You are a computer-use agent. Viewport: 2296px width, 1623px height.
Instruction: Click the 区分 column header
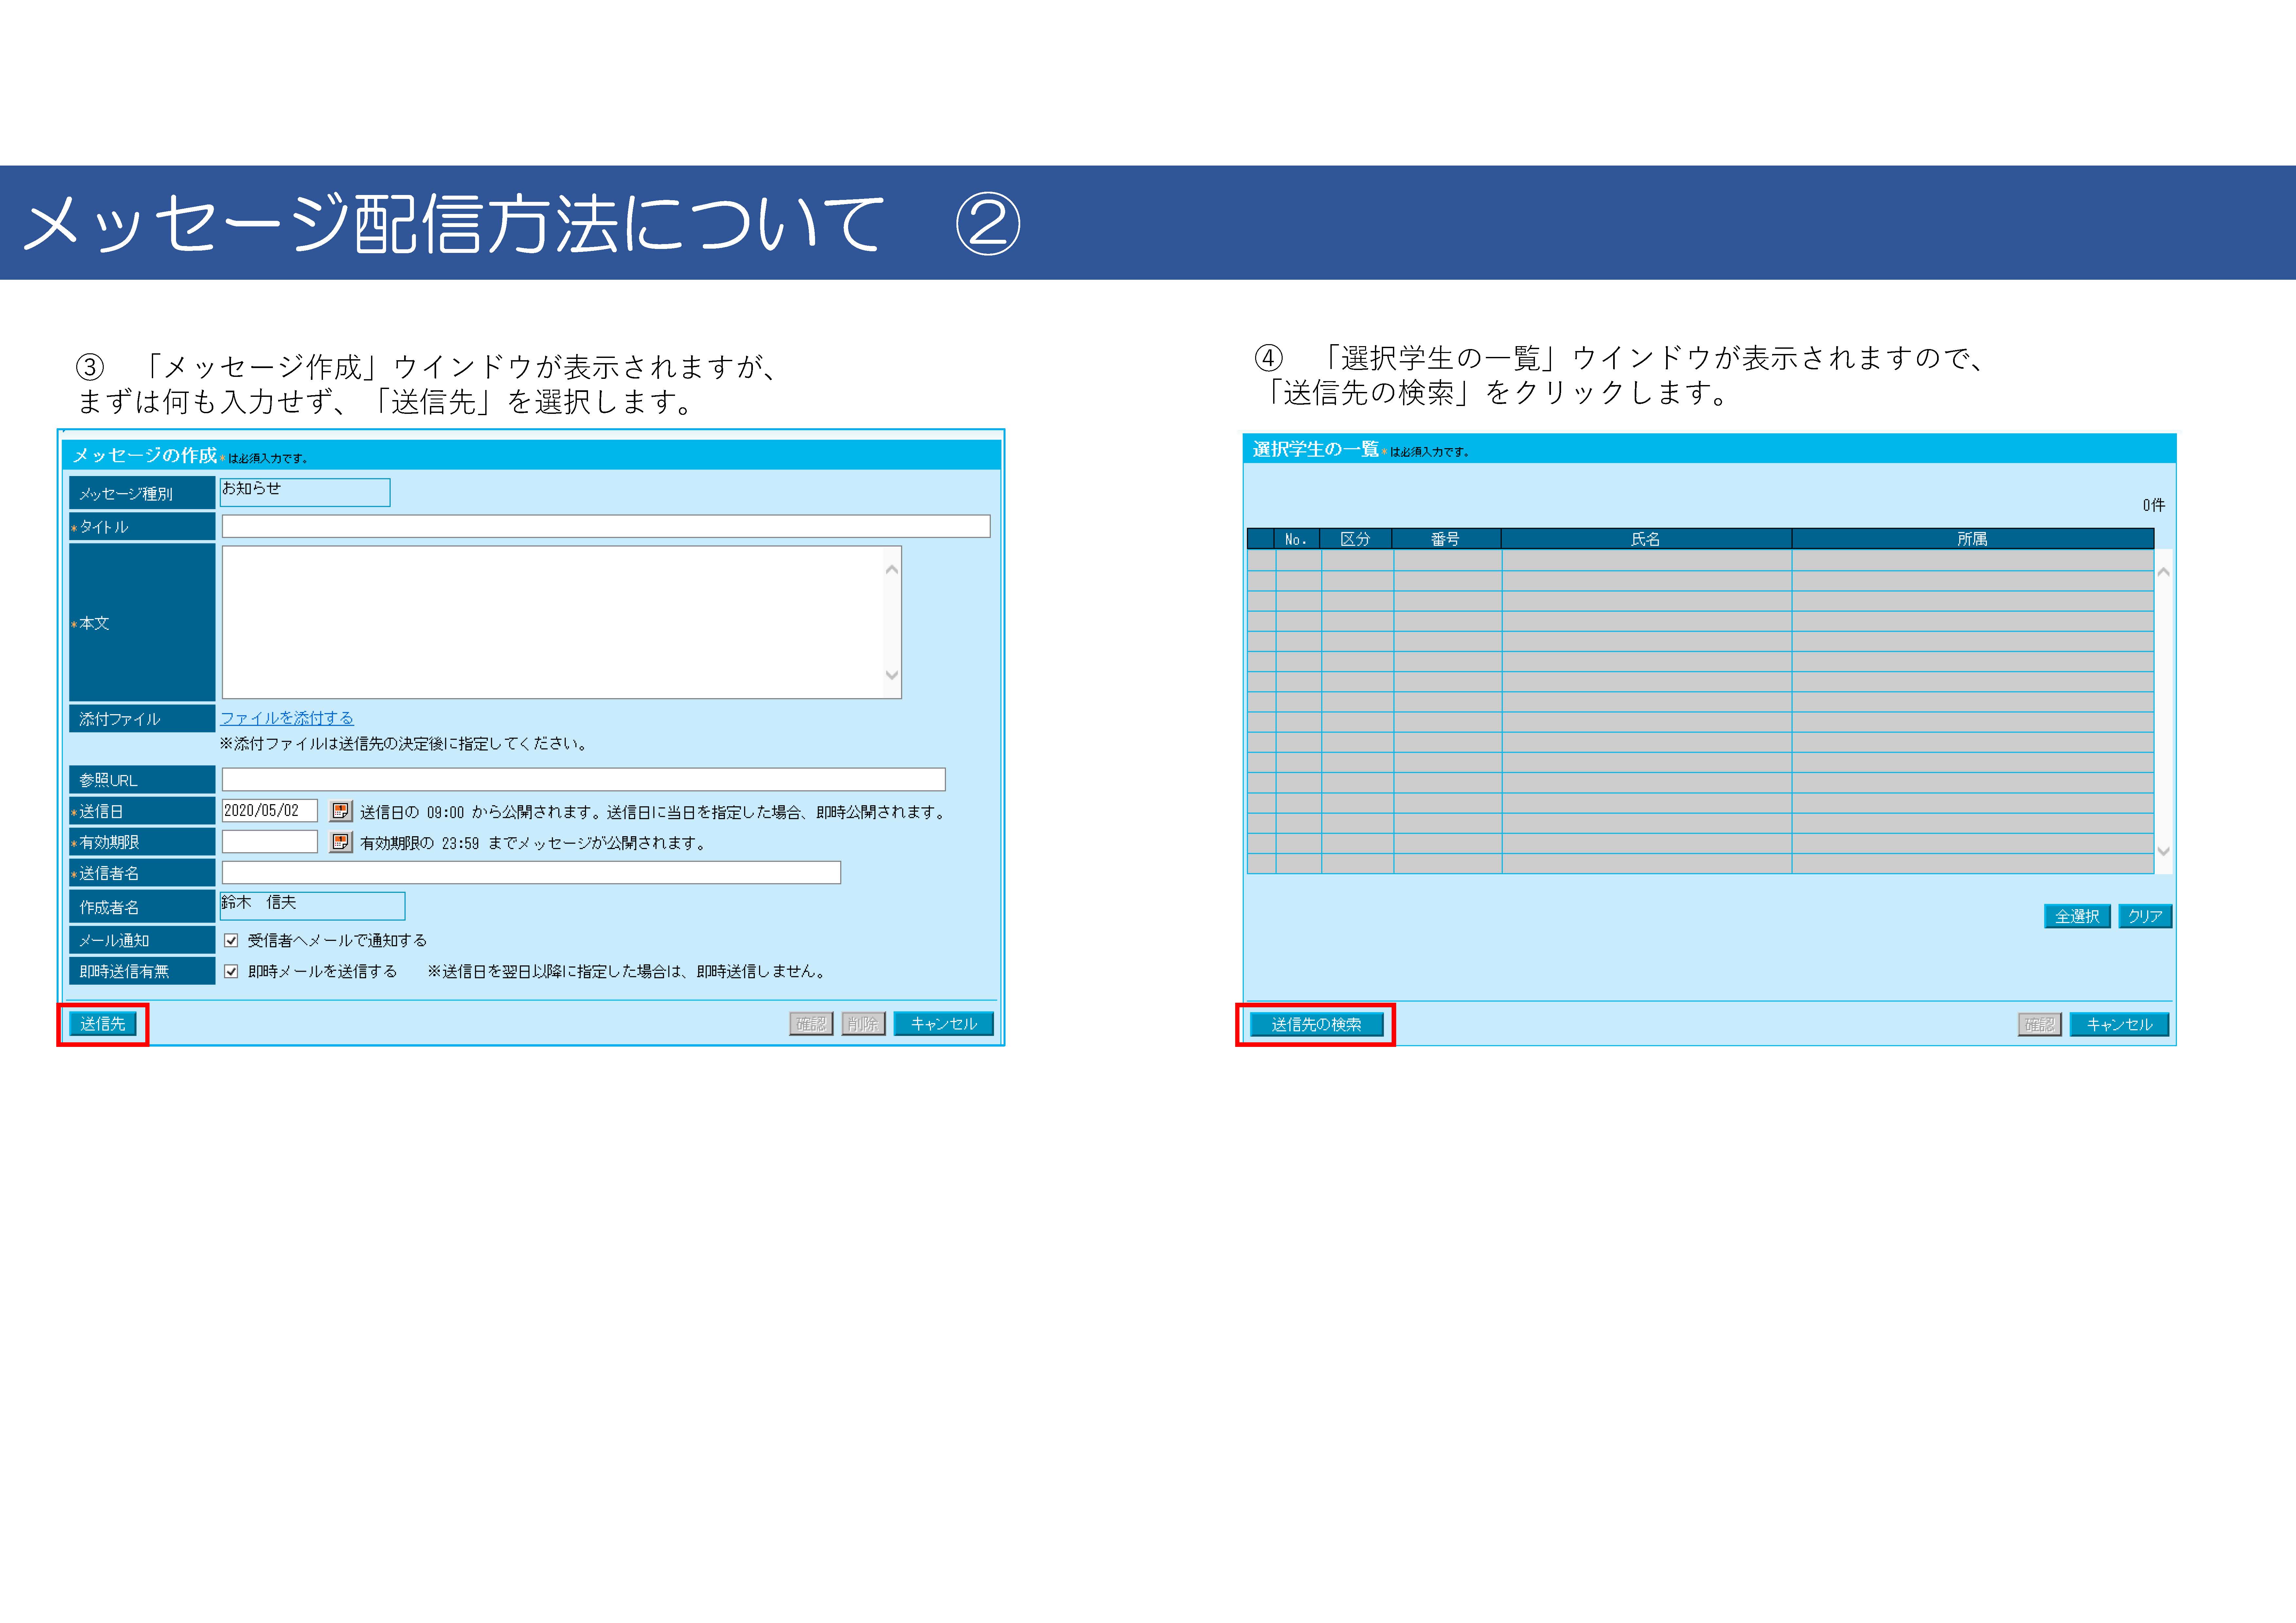pos(1356,539)
